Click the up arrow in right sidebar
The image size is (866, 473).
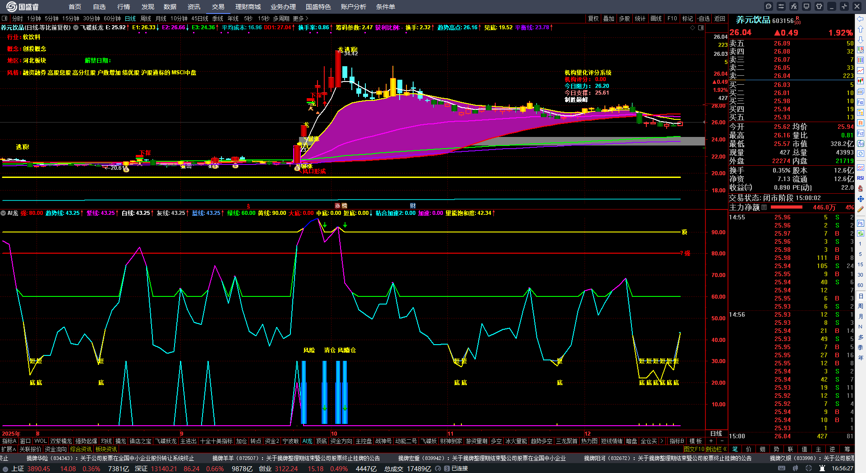861,29
